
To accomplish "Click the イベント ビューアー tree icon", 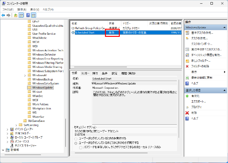I will [x=12, y=129].
